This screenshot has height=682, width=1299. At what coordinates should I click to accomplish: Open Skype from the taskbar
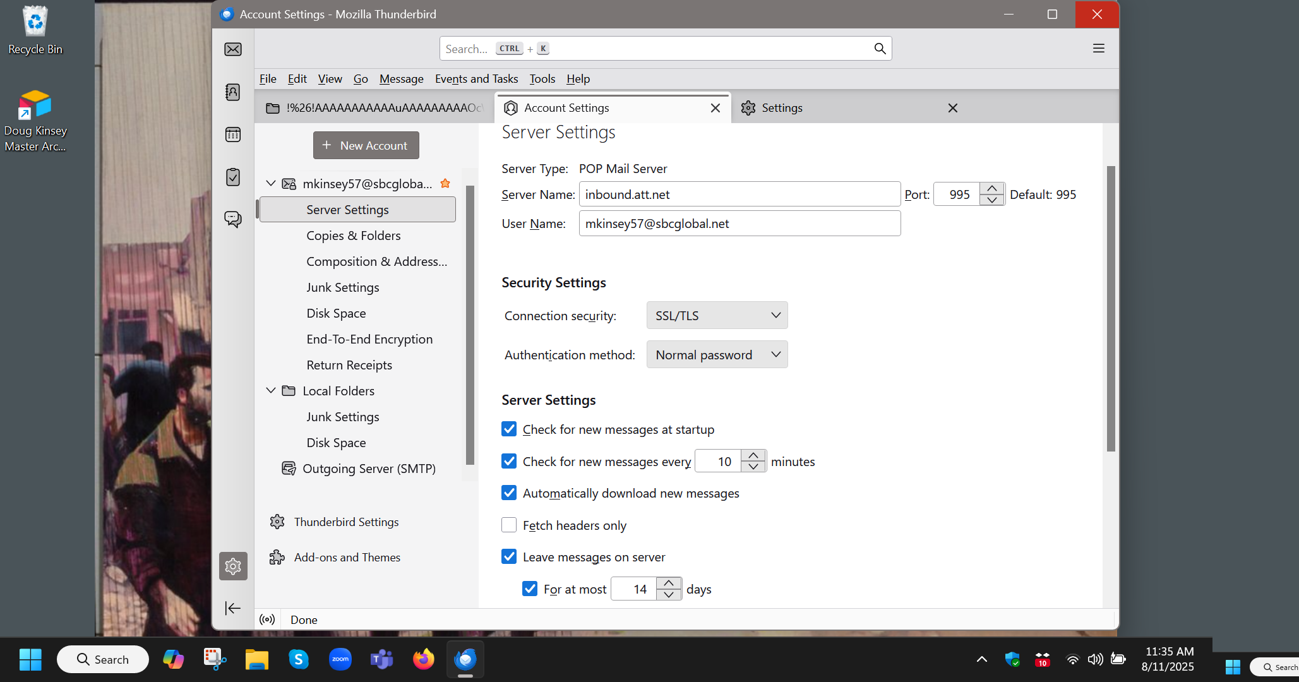[298, 659]
